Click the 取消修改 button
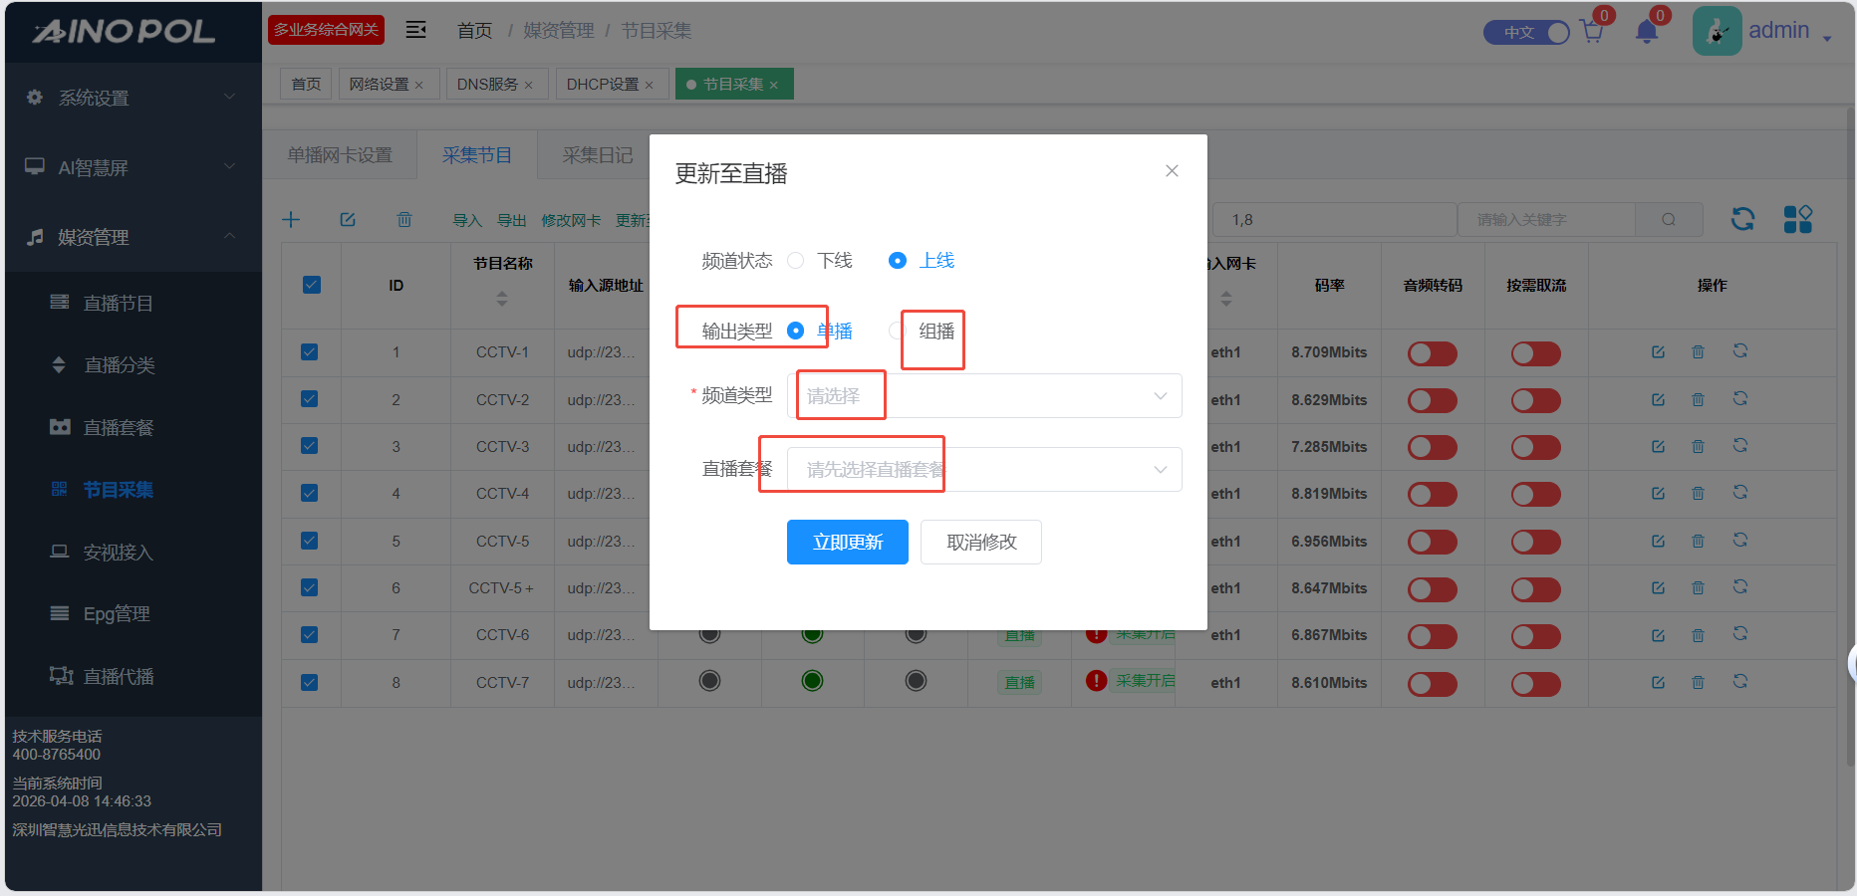The image size is (1857, 896). (980, 543)
